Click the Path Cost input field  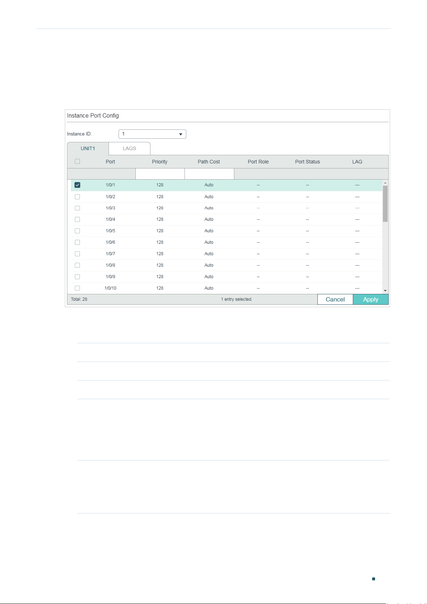209,174
